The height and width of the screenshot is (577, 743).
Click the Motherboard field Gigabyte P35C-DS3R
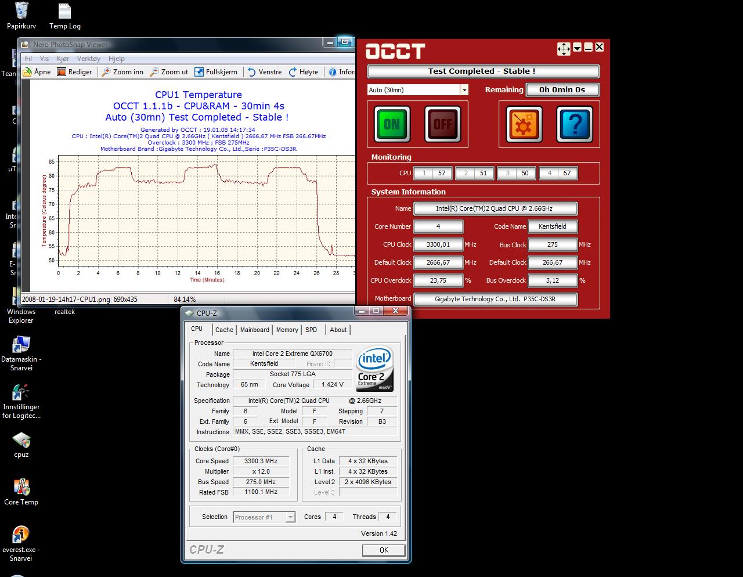pyautogui.click(x=495, y=299)
